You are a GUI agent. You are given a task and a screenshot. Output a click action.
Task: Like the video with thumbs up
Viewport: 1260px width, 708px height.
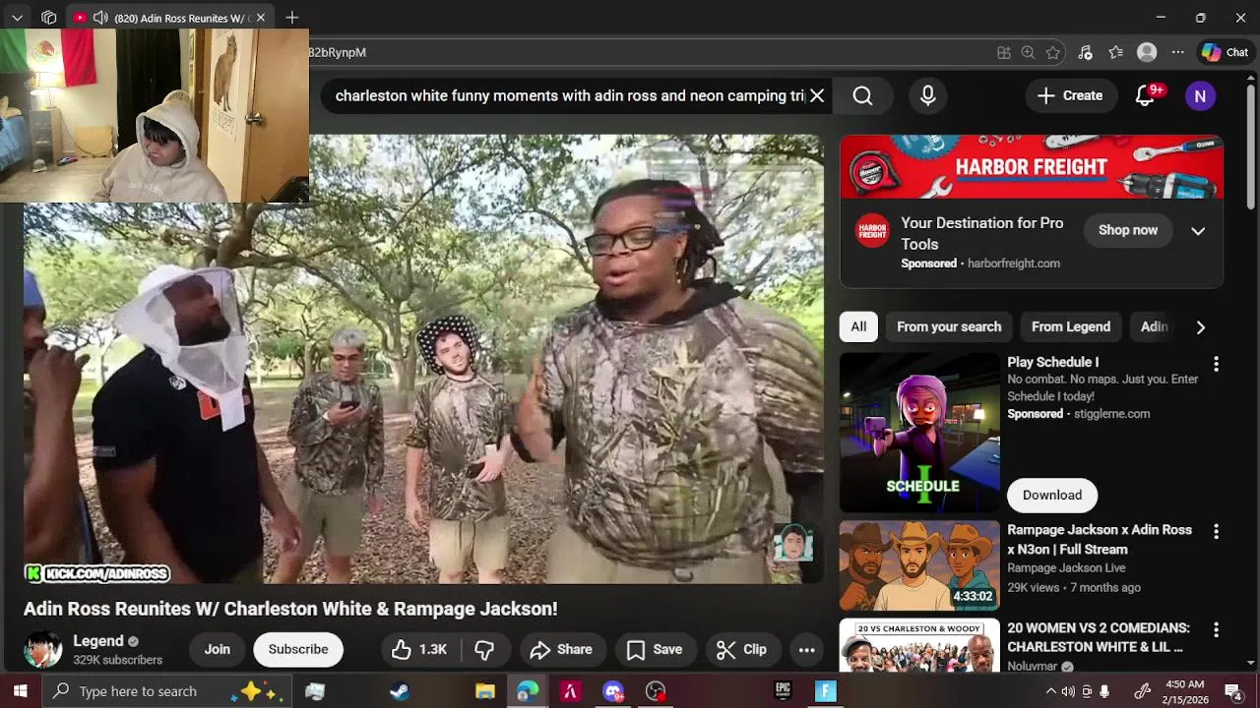pos(420,649)
